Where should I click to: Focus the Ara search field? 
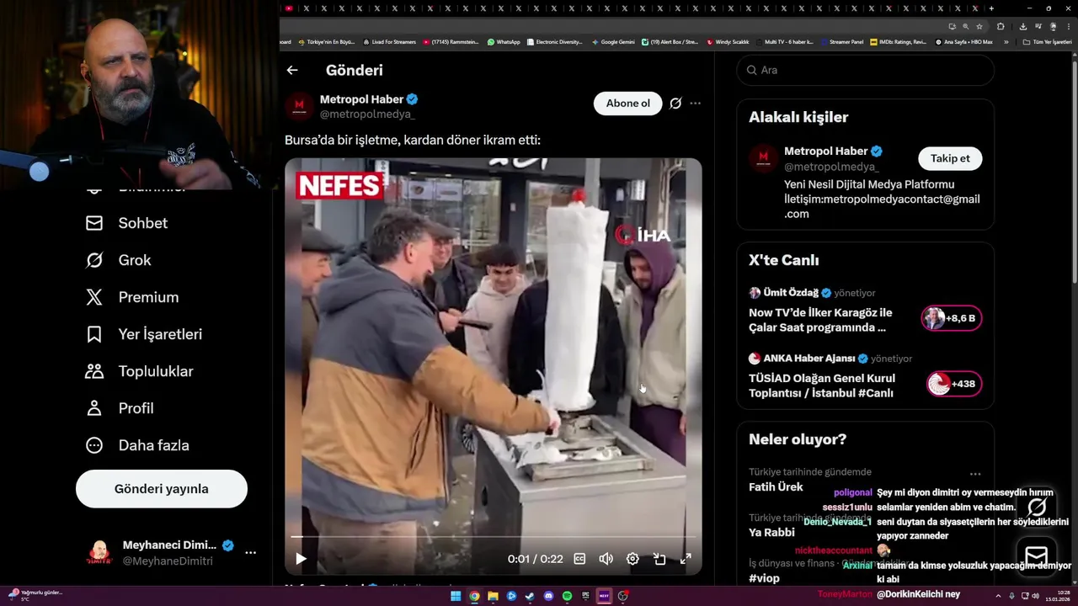tap(866, 71)
